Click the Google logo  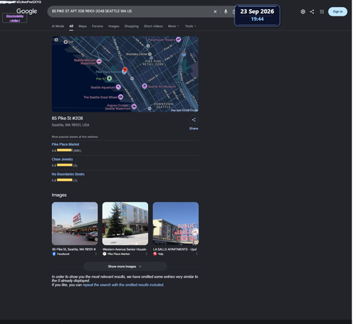point(26,11)
